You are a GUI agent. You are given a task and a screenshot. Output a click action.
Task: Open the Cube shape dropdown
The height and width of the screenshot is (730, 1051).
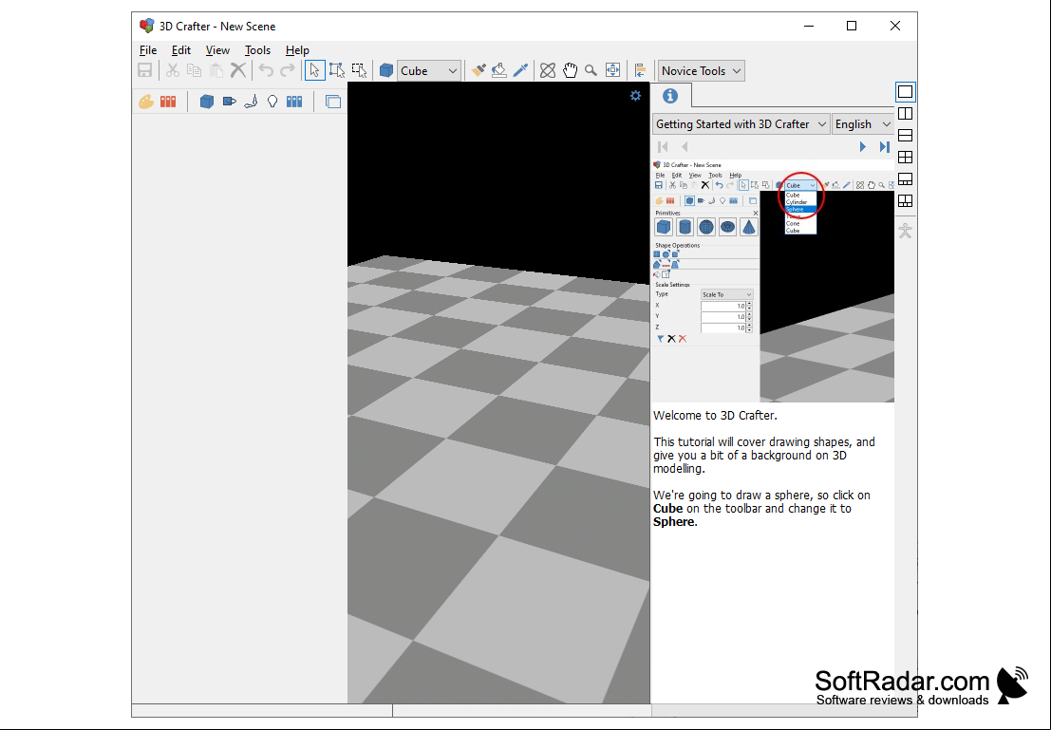coord(429,70)
